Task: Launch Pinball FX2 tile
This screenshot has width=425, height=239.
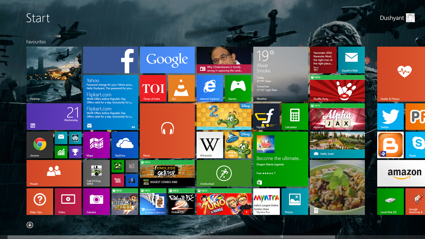Action: [x=181, y=202]
